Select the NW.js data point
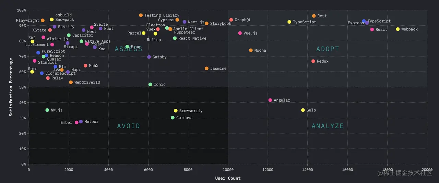Viewport: 439px width, 183px height. pos(47,110)
